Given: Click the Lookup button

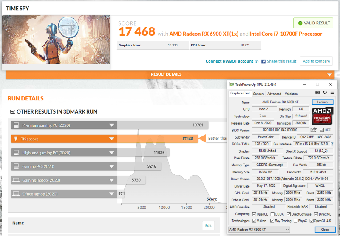Looking at the screenshot, I should 323,102.
